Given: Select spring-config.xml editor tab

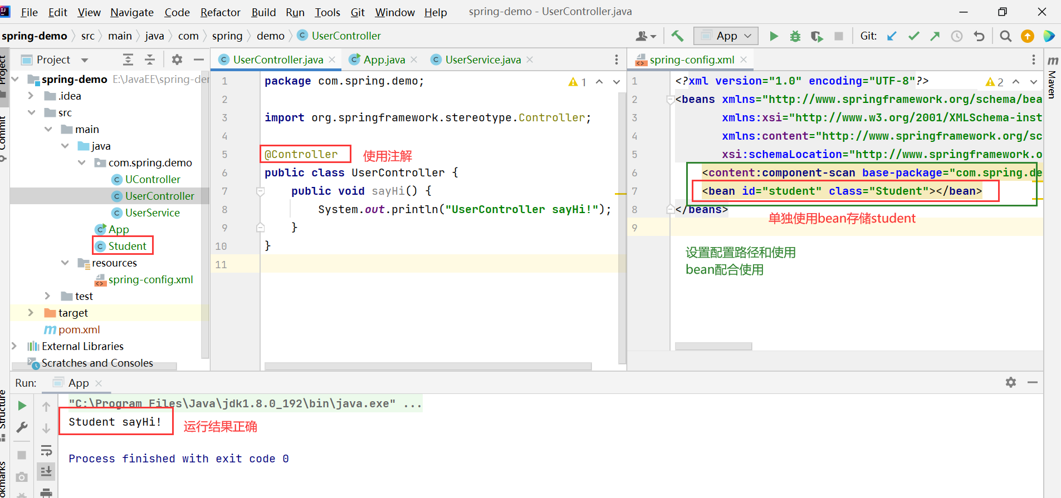Looking at the screenshot, I should [692, 60].
